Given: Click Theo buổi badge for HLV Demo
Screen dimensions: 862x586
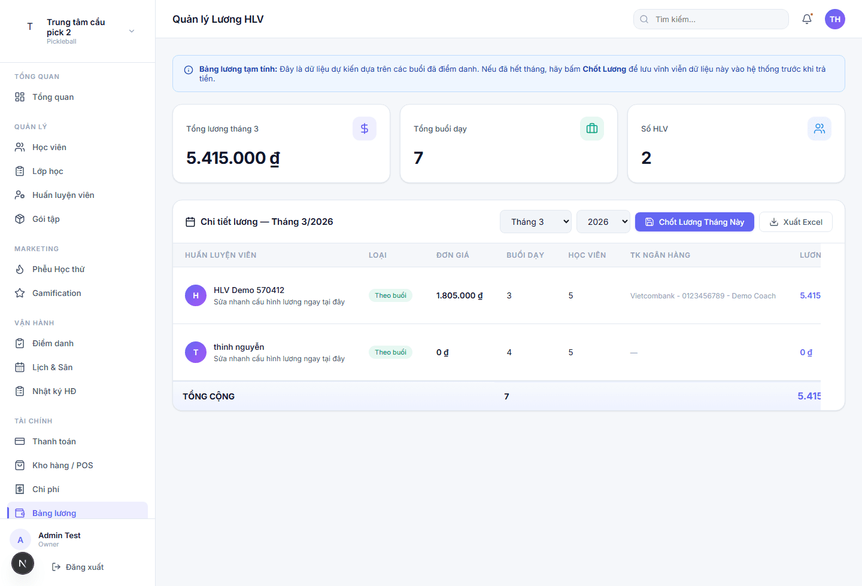Looking at the screenshot, I should coord(390,295).
